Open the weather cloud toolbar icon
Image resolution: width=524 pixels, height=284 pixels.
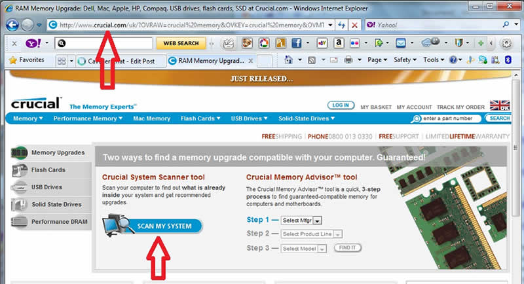430,43
